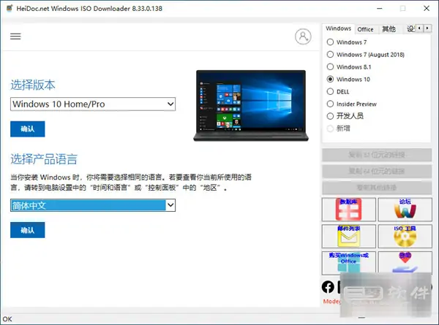Click the HeiDoc app icon in title bar
The image size is (439, 325).
(x=10, y=8)
